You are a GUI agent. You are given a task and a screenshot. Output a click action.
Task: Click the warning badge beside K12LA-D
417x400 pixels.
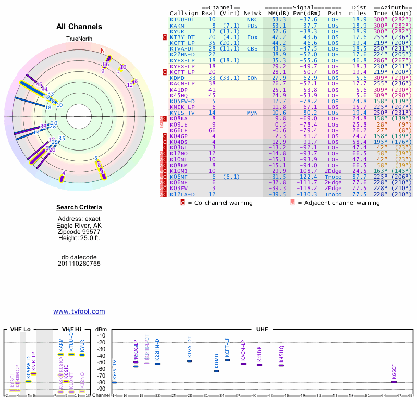point(163,195)
